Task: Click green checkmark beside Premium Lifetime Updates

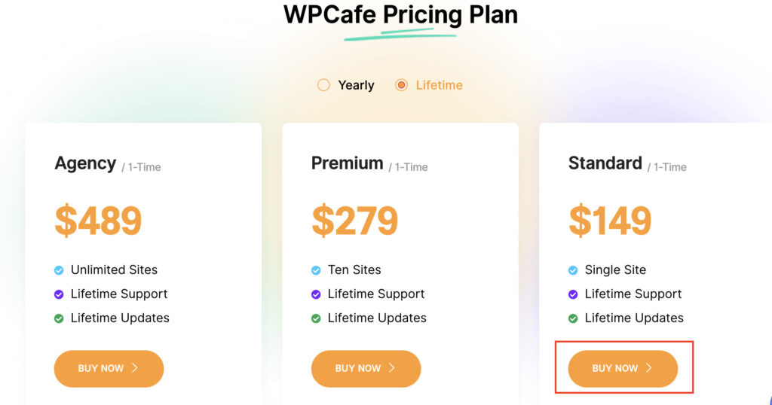Action: tap(316, 318)
